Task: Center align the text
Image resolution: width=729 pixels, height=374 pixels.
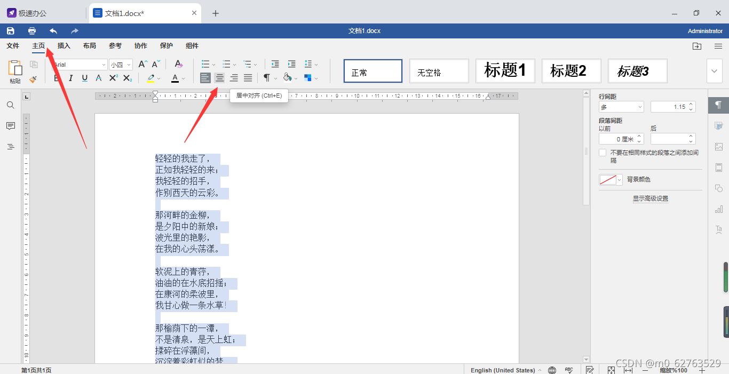Action: [x=219, y=78]
